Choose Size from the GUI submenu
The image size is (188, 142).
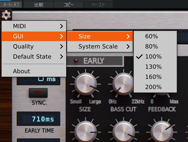pos(100,36)
